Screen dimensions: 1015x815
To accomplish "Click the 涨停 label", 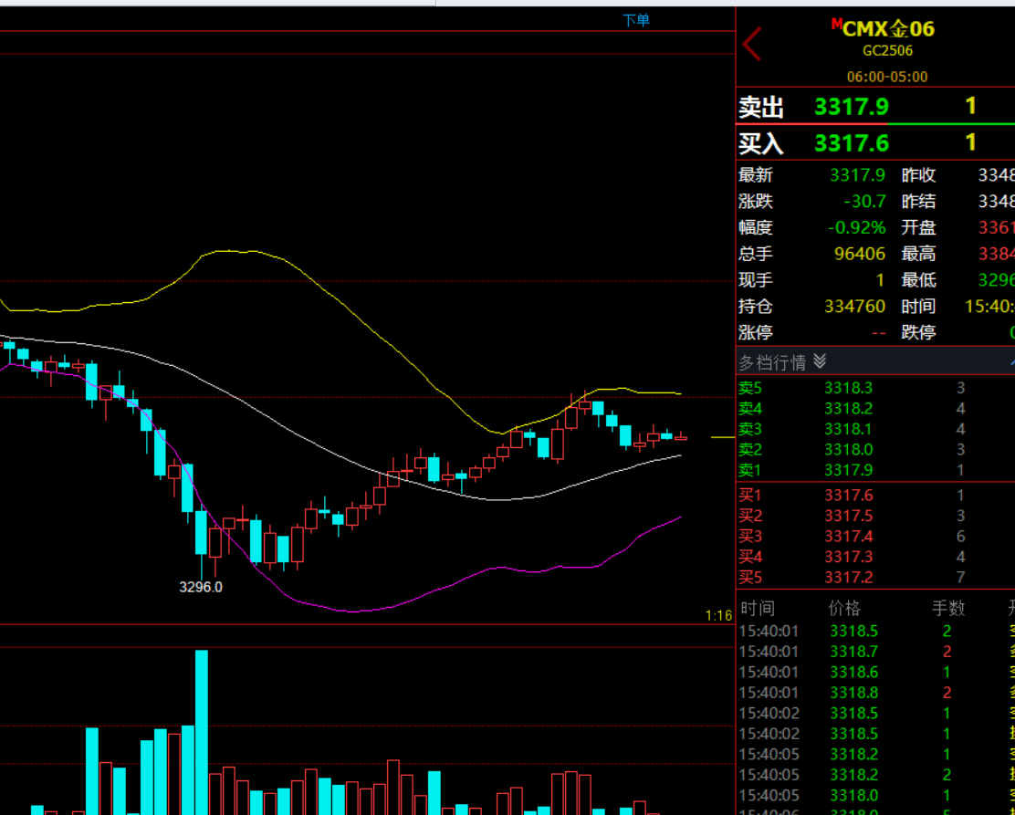I will [756, 333].
